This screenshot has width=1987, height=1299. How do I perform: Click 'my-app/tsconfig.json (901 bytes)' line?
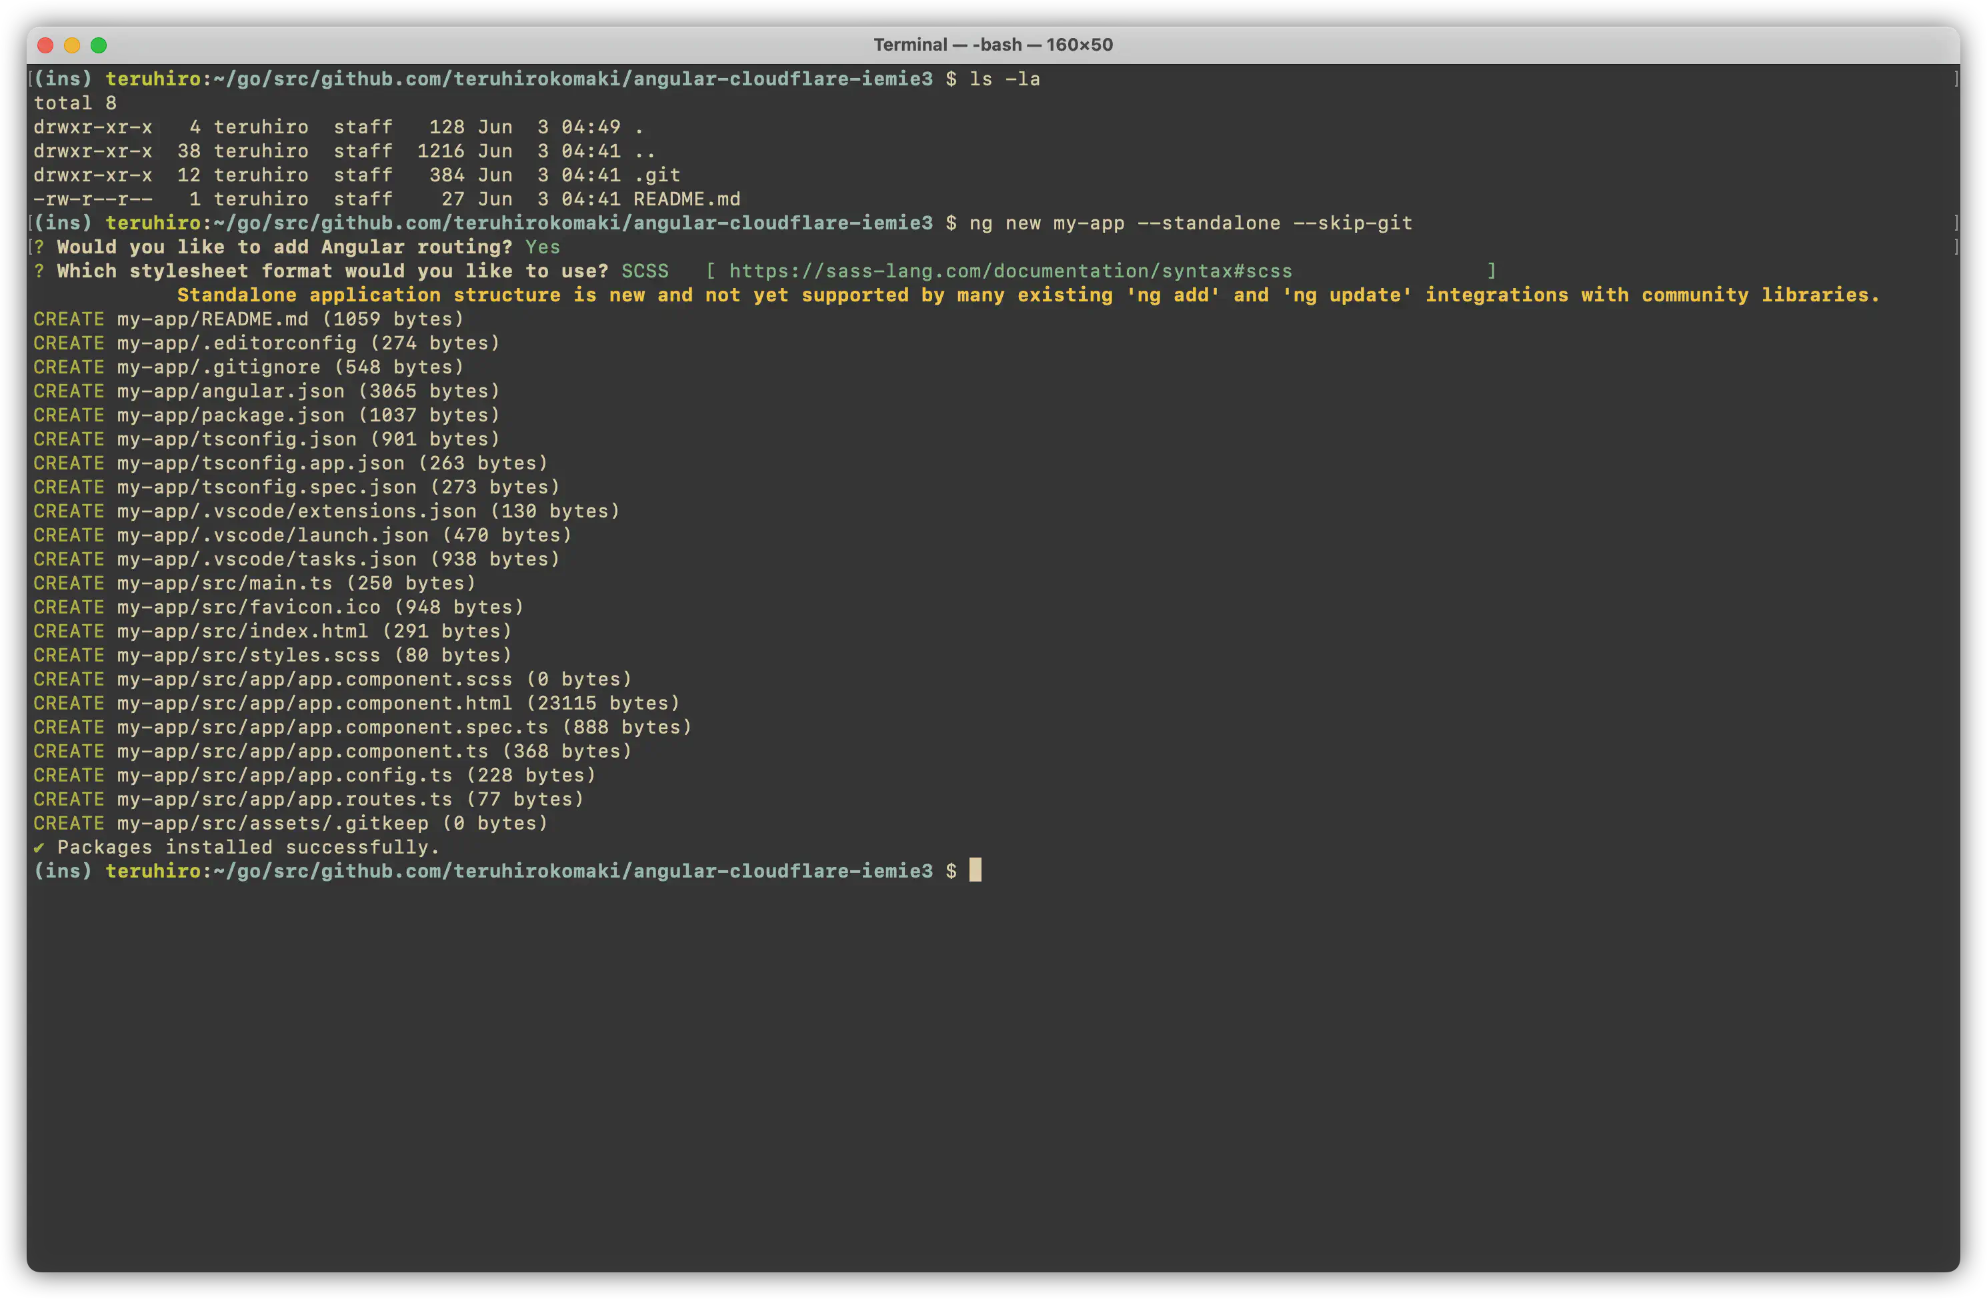point(266,439)
